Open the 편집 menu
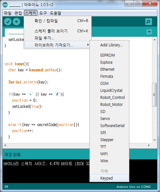This screenshot has height=192, width=160. click(18, 13)
